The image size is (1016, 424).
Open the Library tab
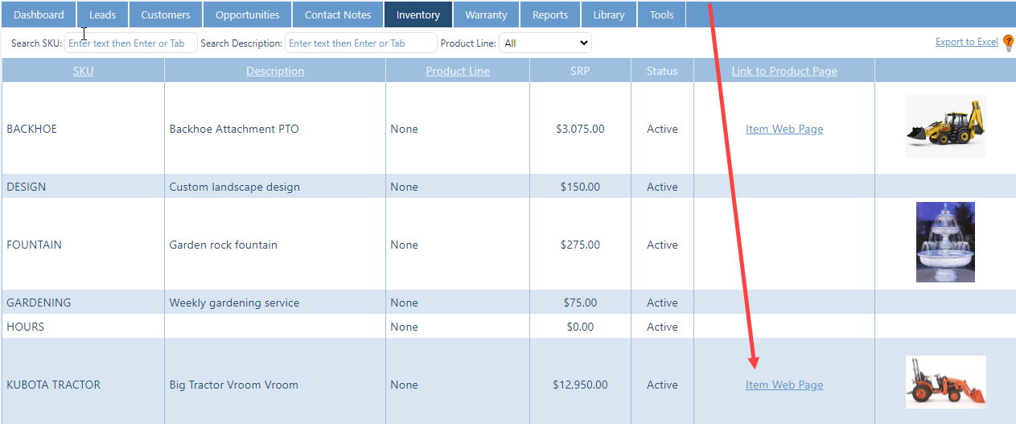point(609,14)
